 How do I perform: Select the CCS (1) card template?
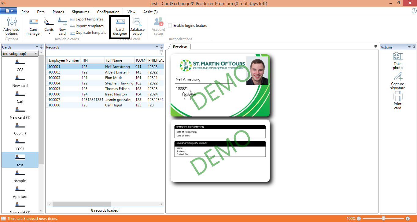pyautogui.click(x=20, y=129)
